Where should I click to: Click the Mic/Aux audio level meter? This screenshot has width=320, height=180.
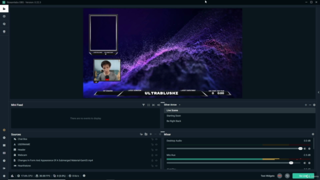click(x=238, y=159)
